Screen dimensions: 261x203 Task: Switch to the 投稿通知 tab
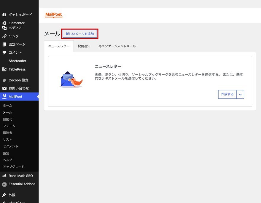[x=84, y=46]
